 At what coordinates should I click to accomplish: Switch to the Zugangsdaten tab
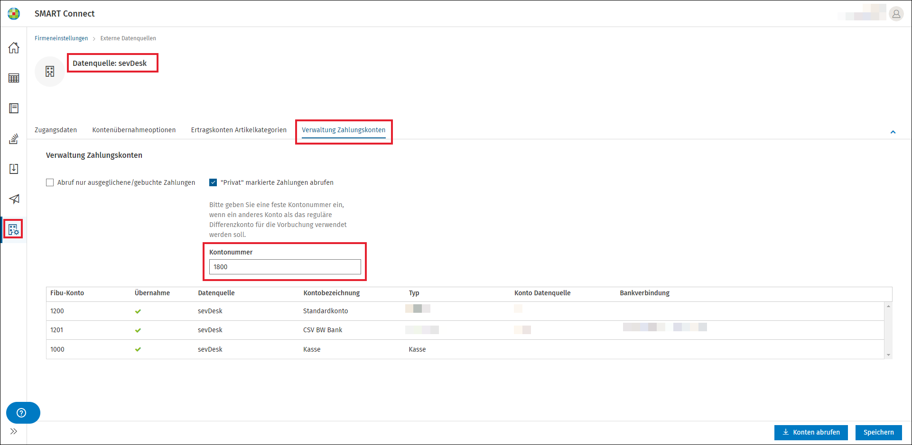pyautogui.click(x=56, y=130)
